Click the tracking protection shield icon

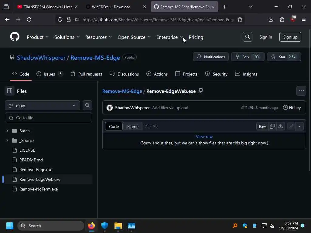pos(60,19)
